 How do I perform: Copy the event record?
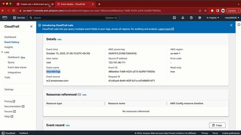tap(217, 125)
